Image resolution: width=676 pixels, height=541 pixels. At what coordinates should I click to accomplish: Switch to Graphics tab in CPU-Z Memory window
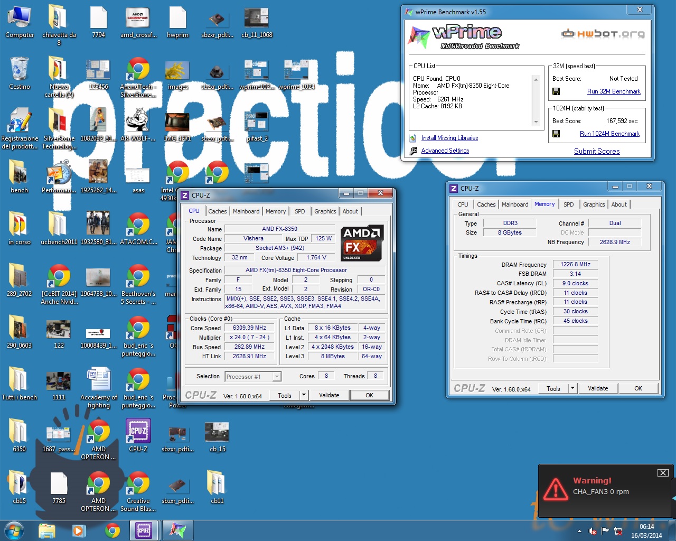[x=594, y=204]
